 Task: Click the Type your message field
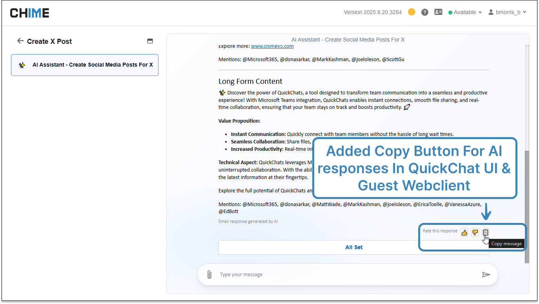pyautogui.click(x=347, y=275)
